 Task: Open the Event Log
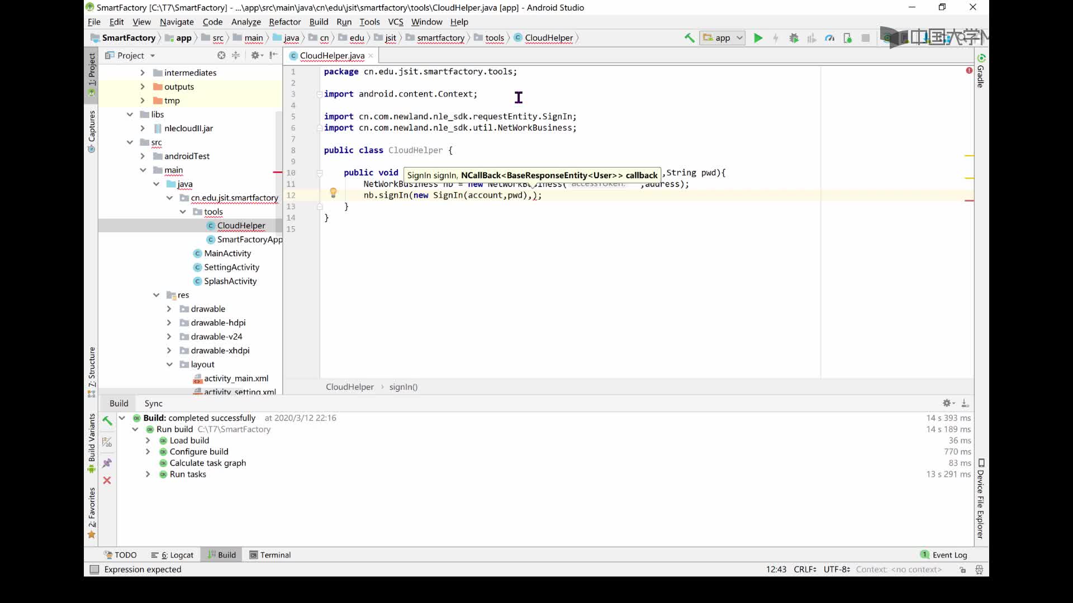(943, 555)
